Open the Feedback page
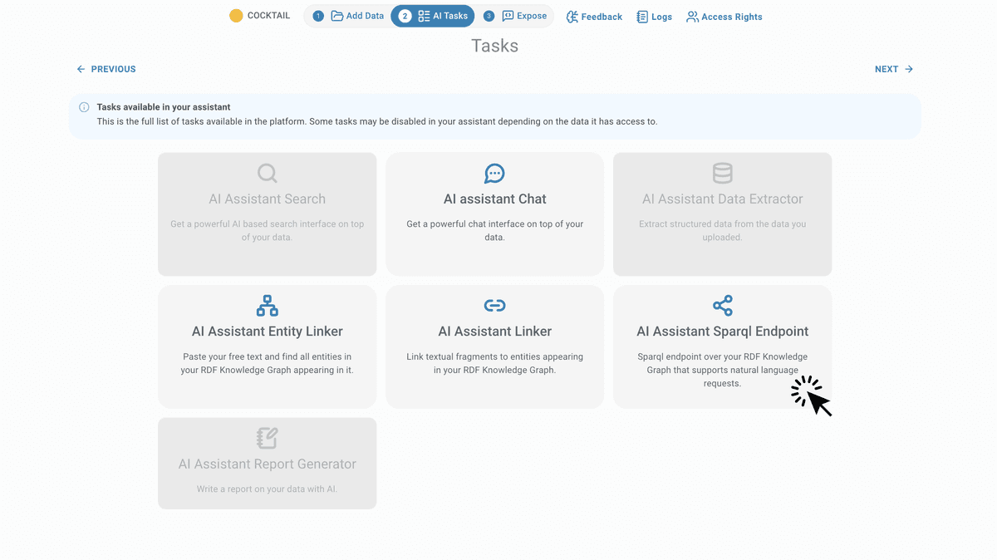Viewport: 997px width, 560px height. 594,17
